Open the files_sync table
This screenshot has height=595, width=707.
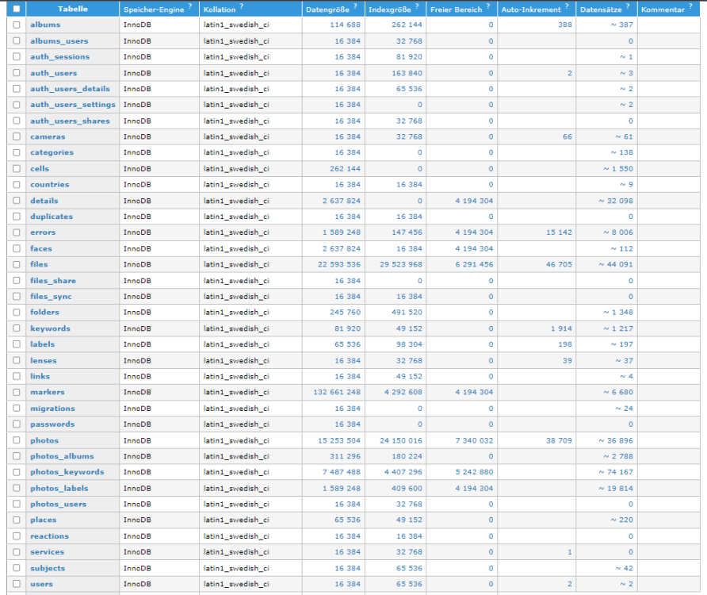(51, 297)
